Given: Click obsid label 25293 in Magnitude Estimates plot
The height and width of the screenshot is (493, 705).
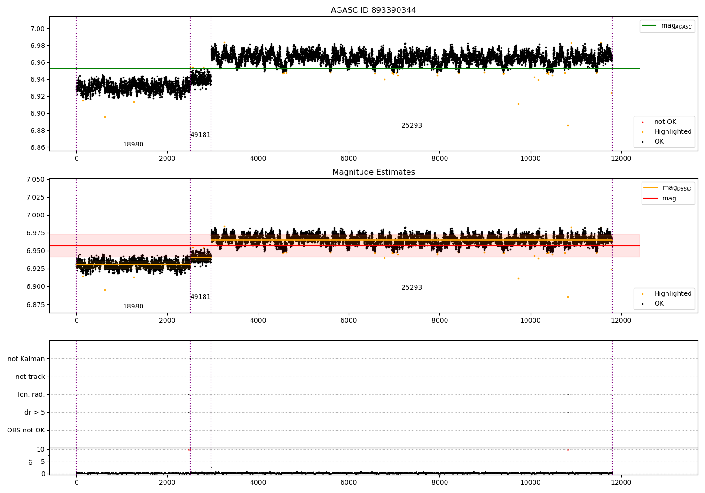Looking at the screenshot, I should click(x=412, y=288).
